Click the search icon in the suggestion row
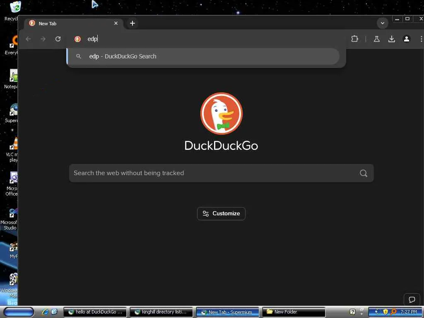The height and width of the screenshot is (318, 424). coord(78,56)
